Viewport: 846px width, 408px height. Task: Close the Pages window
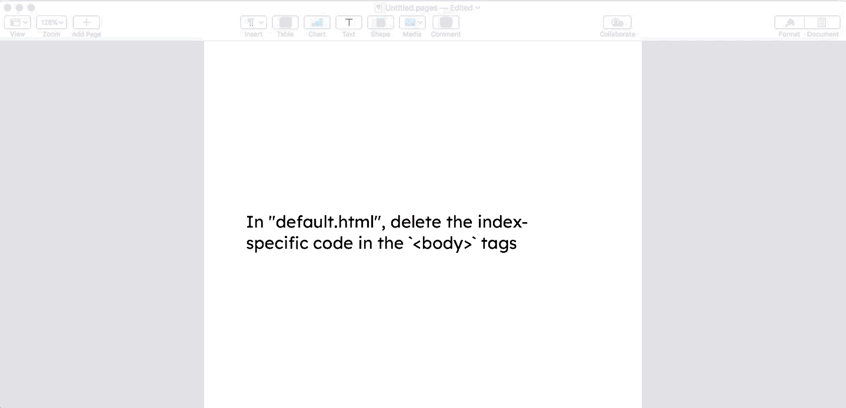coord(8,8)
